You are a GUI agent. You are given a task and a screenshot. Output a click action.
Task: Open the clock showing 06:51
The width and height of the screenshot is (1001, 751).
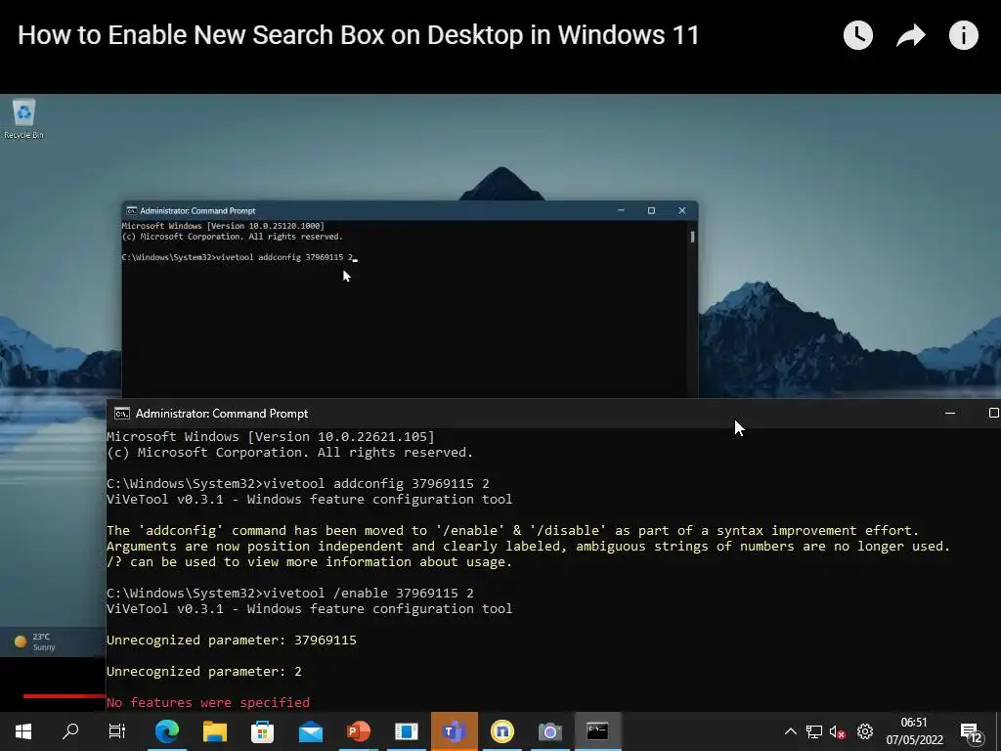(914, 731)
